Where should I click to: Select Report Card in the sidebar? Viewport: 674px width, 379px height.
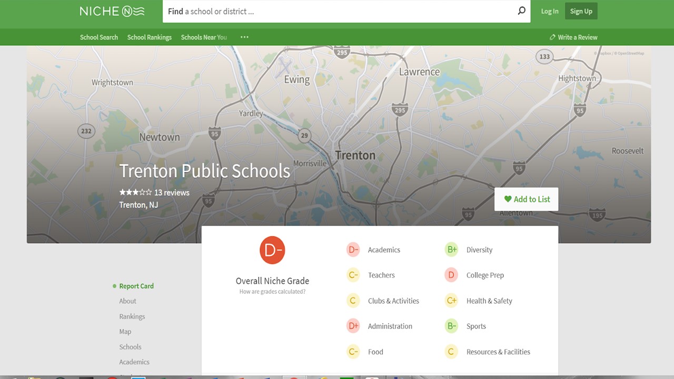tap(136, 286)
